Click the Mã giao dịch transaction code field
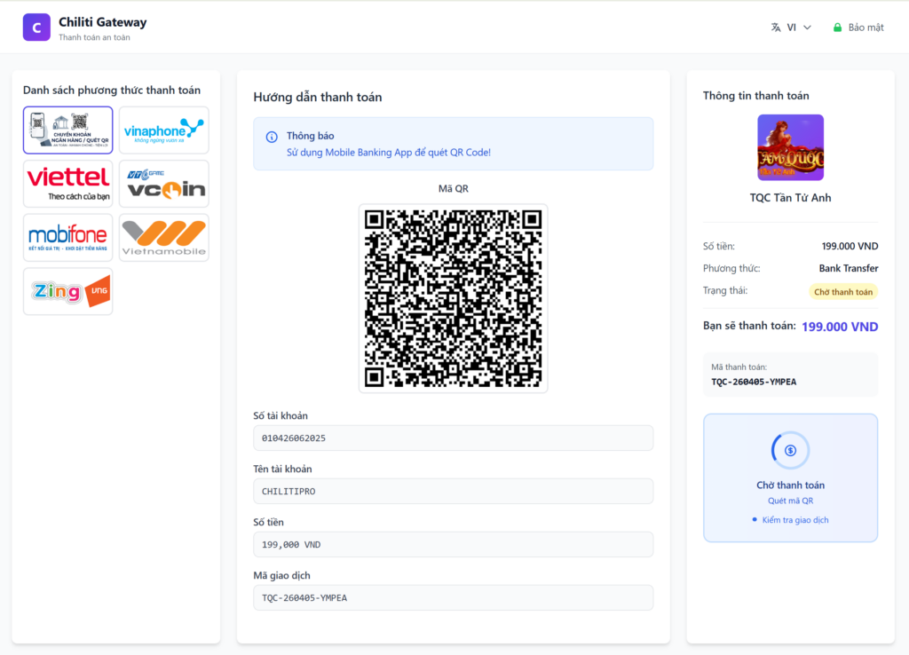The width and height of the screenshot is (909, 655). click(453, 597)
